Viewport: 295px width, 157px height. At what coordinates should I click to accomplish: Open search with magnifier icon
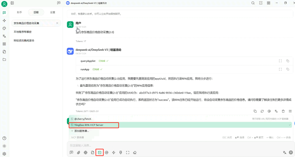click(x=253, y=3)
